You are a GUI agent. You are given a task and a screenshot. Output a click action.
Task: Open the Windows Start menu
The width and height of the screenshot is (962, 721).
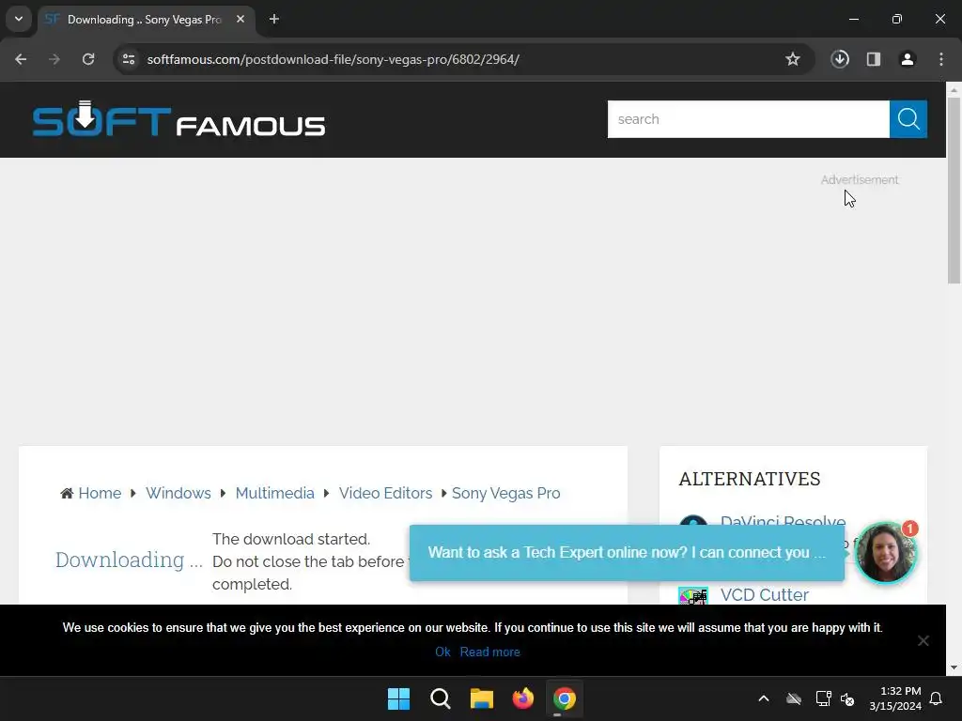point(398,698)
